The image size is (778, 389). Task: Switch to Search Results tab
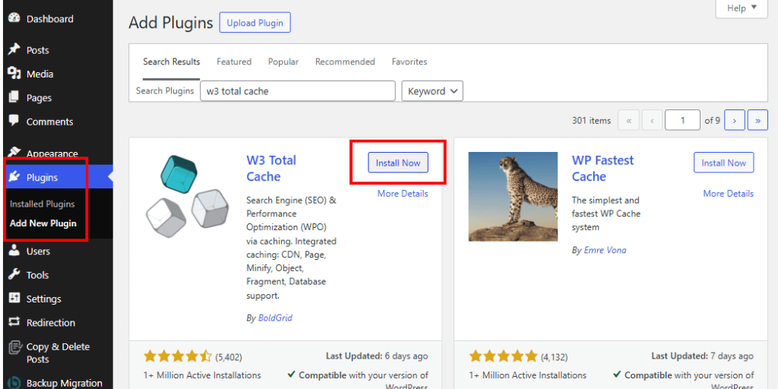(x=172, y=62)
